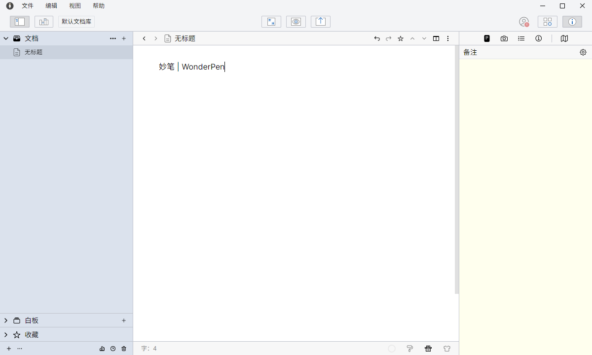Switch to the outline list tab
The image size is (592, 355).
pyautogui.click(x=521, y=38)
